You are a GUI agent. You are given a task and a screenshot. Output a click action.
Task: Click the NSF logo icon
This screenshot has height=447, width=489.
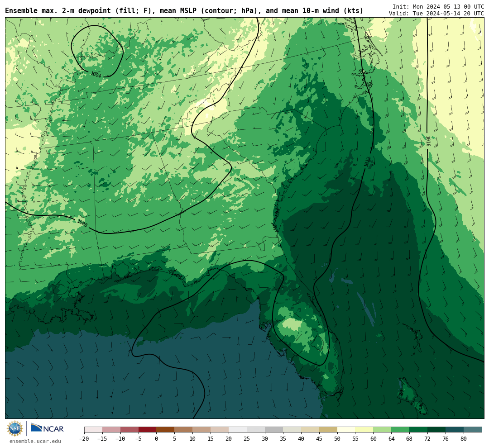click(15, 428)
